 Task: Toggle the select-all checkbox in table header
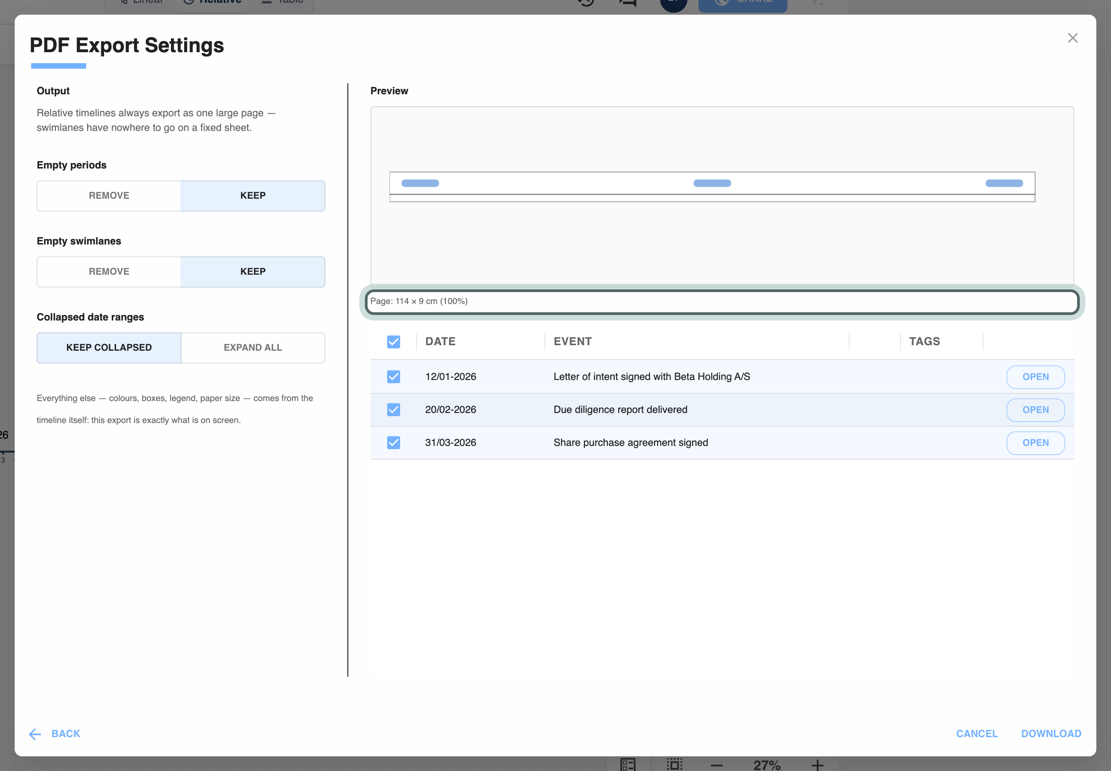(x=394, y=342)
